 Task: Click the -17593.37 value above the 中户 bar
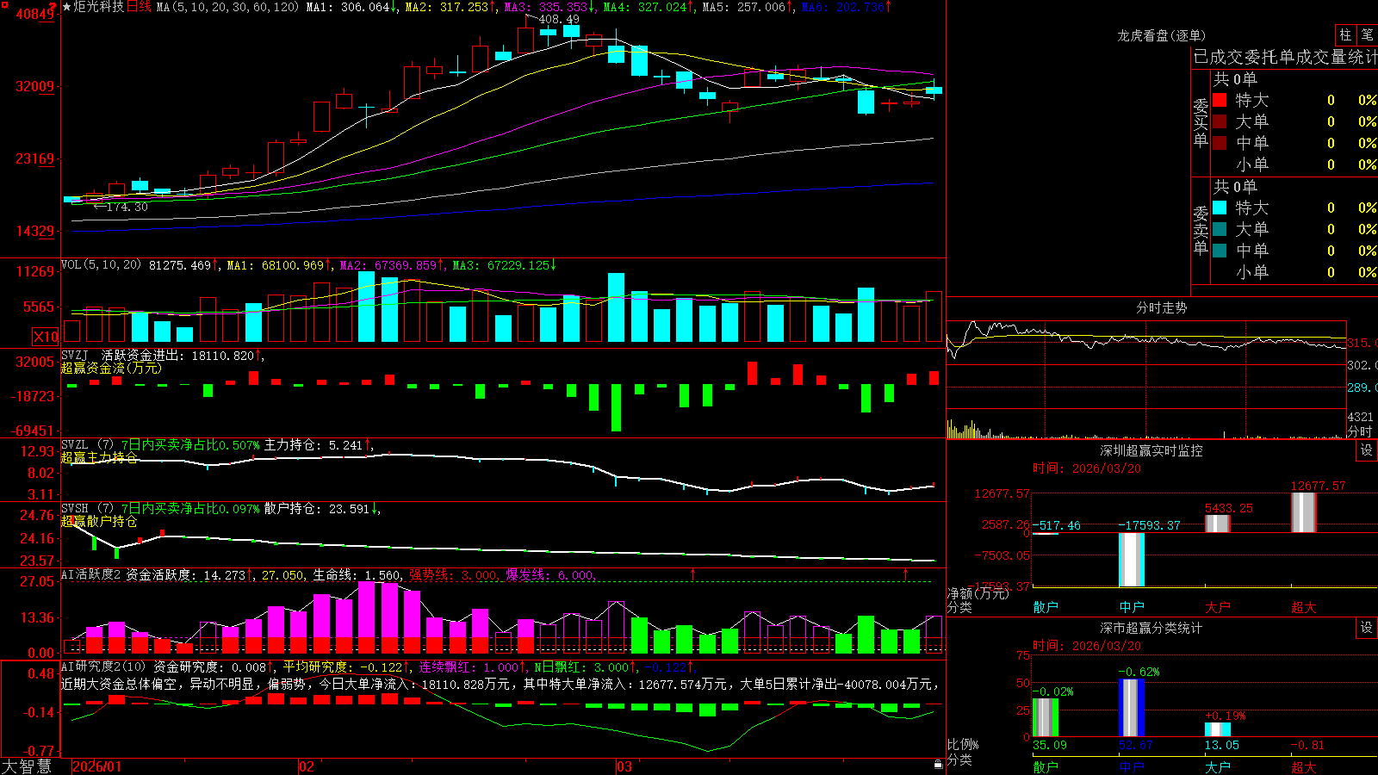click(x=1149, y=525)
